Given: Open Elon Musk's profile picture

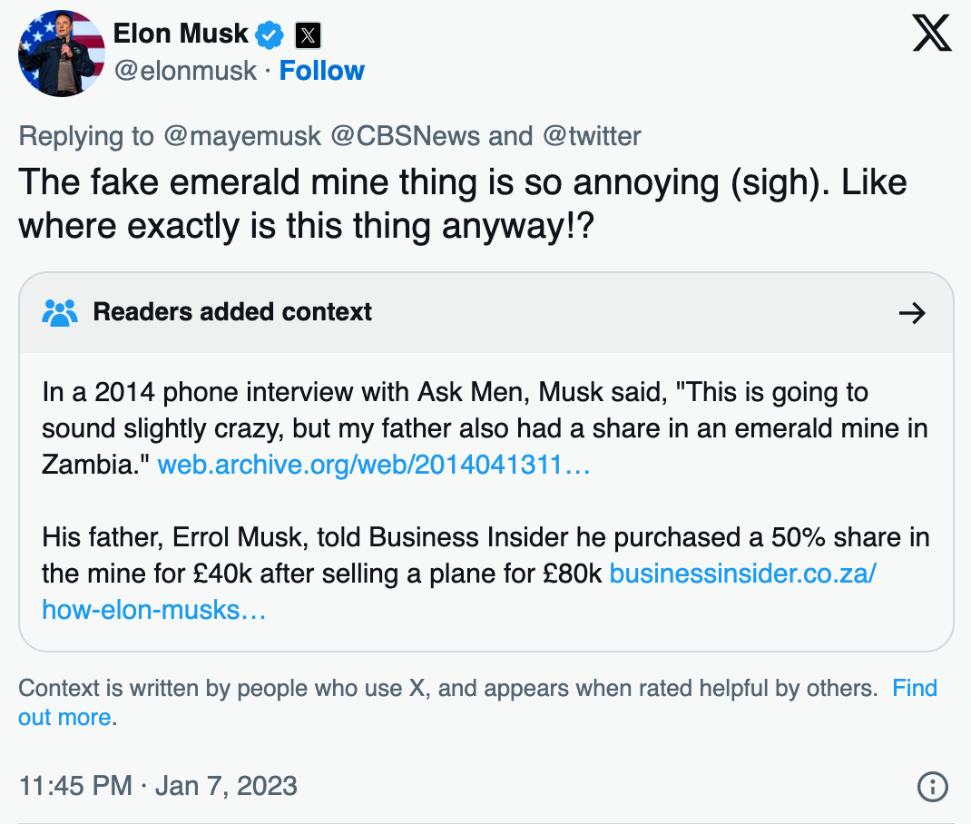Looking at the screenshot, I should pos(62,54).
